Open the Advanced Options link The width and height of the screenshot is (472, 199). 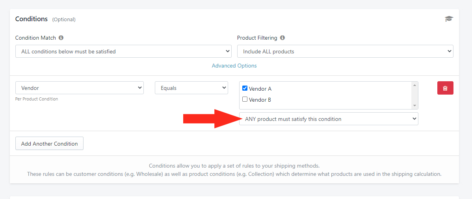click(234, 66)
